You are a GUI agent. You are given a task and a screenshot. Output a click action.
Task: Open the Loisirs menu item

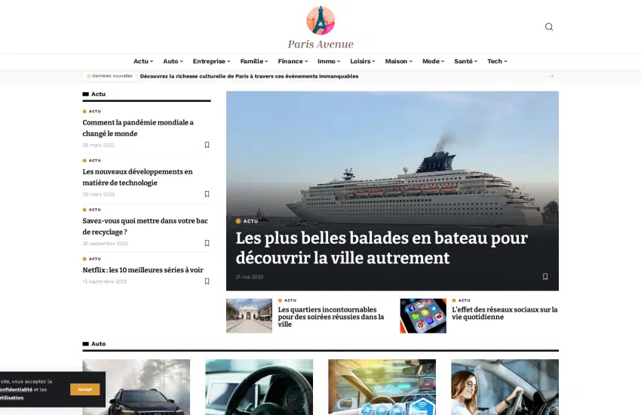click(363, 61)
